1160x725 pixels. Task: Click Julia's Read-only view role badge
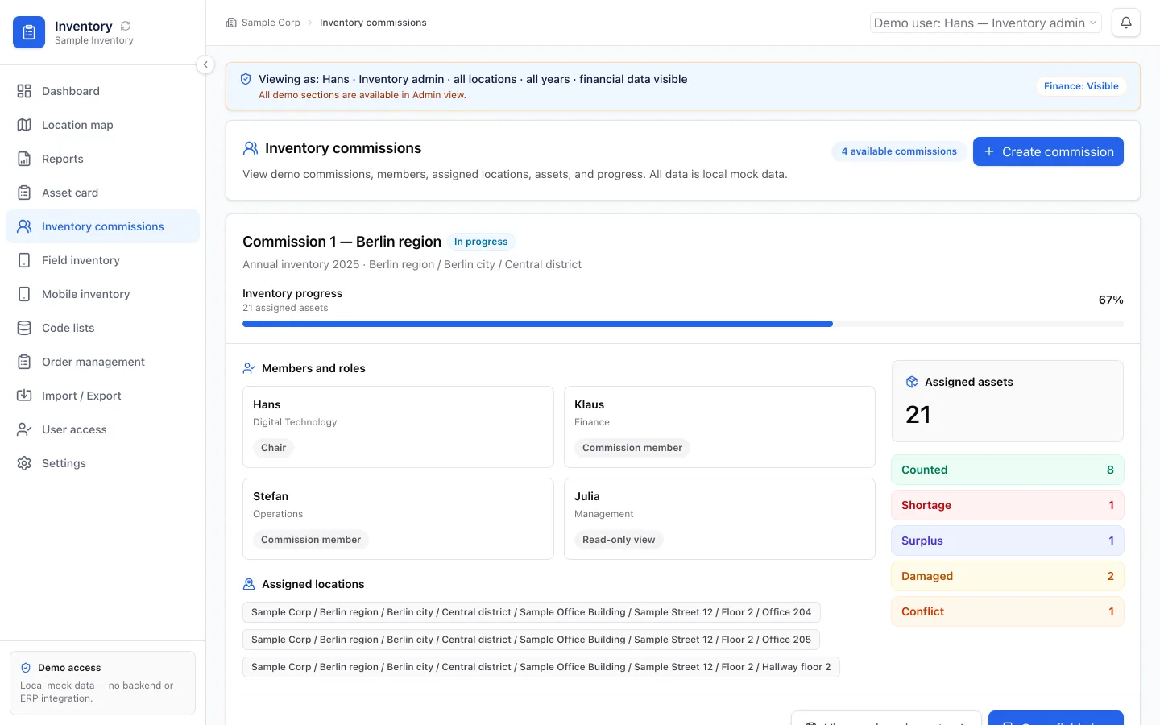[x=619, y=540]
